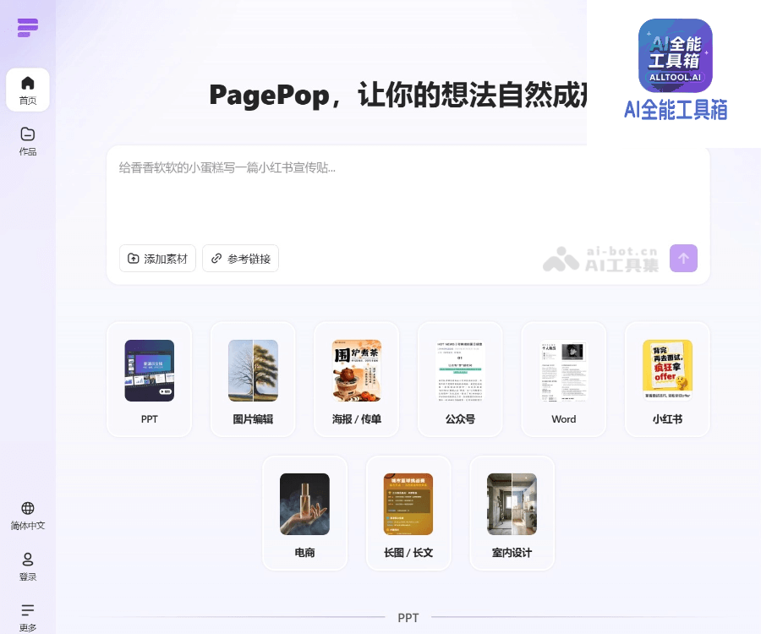Select the 电商 card
Viewport: 761px width, 634px height.
pyautogui.click(x=304, y=513)
